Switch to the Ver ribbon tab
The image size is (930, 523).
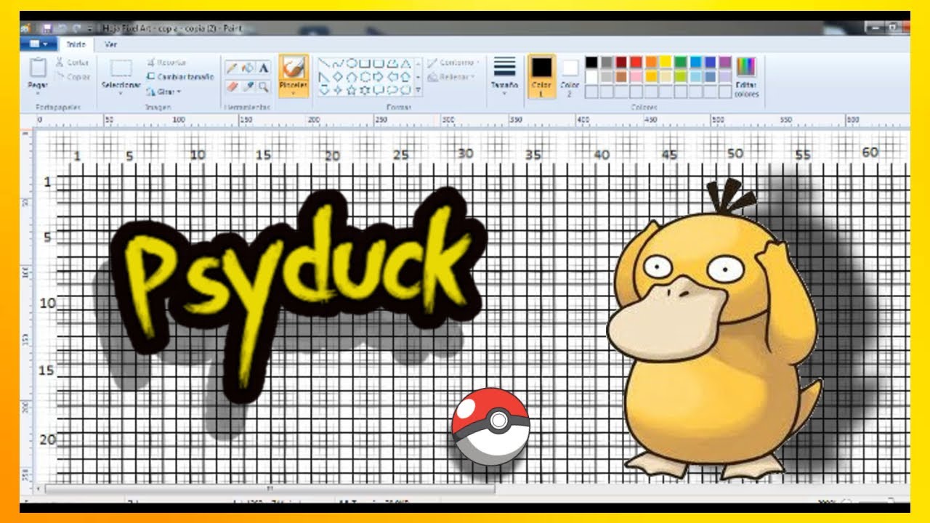click(x=110, y=44)
